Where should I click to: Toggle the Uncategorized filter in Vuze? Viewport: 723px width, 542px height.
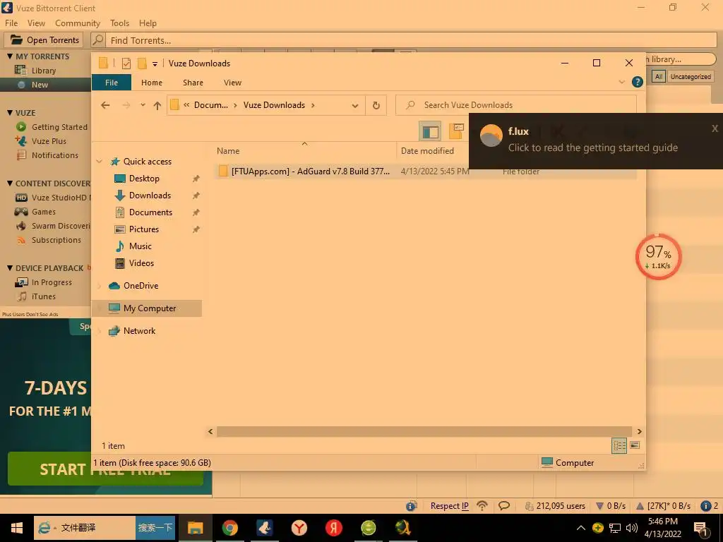pos(691,76)
